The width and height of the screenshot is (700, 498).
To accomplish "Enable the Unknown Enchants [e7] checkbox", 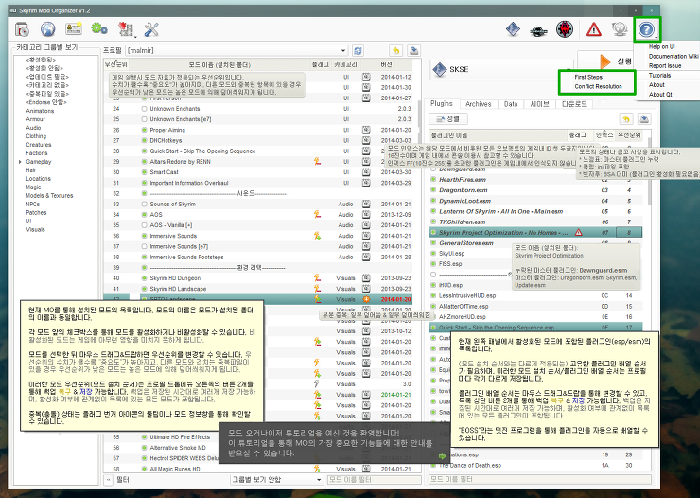I will pos(144,119).
